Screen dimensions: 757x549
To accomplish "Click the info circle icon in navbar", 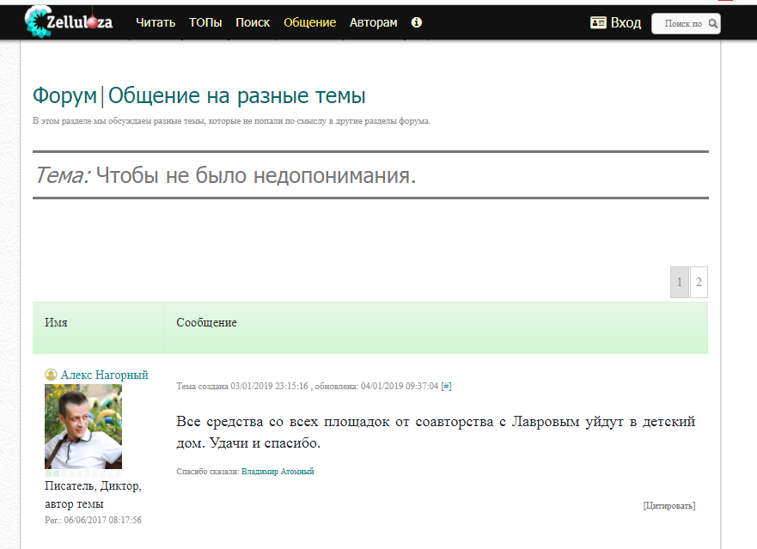I will coord(417,22).
